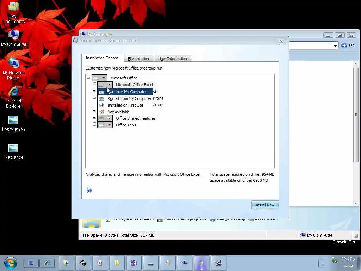
Task: Open the install-state dropdown for Office Tools
Action: (x=105, y=125)
